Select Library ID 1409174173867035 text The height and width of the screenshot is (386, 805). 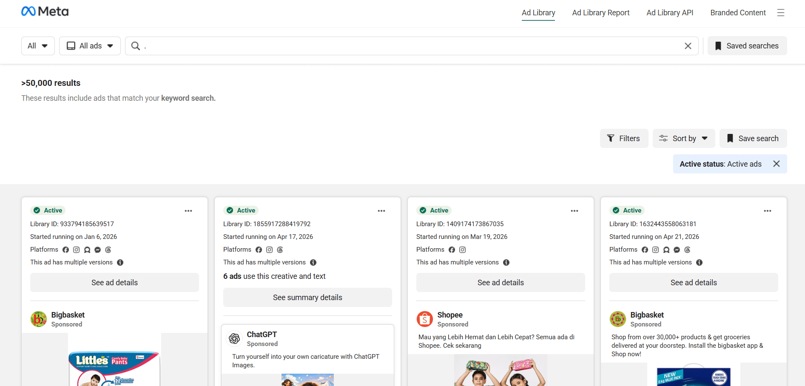(x=460, y=224)
